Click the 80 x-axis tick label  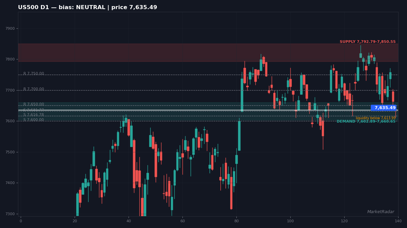[236, 221]
